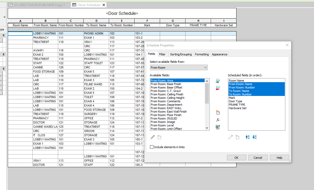The width and height of the screenshot is (314, 190).
Task: Click the green Add parameter arrow icon
Action: [x=218, y=81]
